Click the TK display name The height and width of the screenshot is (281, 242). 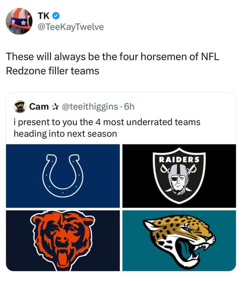tap(44, 16)
